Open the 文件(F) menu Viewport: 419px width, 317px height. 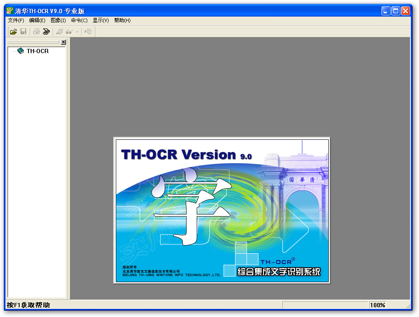point(16,20)
